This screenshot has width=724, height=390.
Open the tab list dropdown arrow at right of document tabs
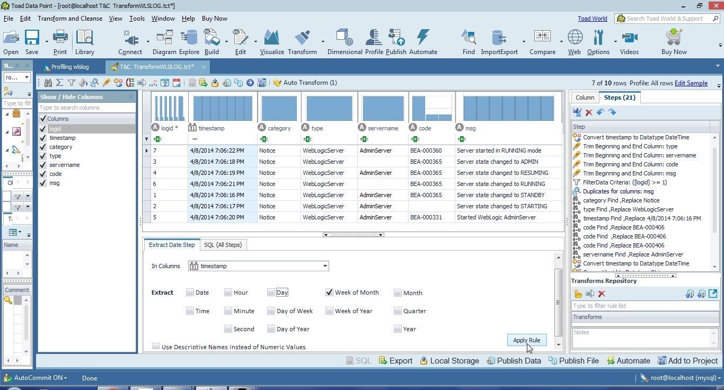tap(718, 66)
